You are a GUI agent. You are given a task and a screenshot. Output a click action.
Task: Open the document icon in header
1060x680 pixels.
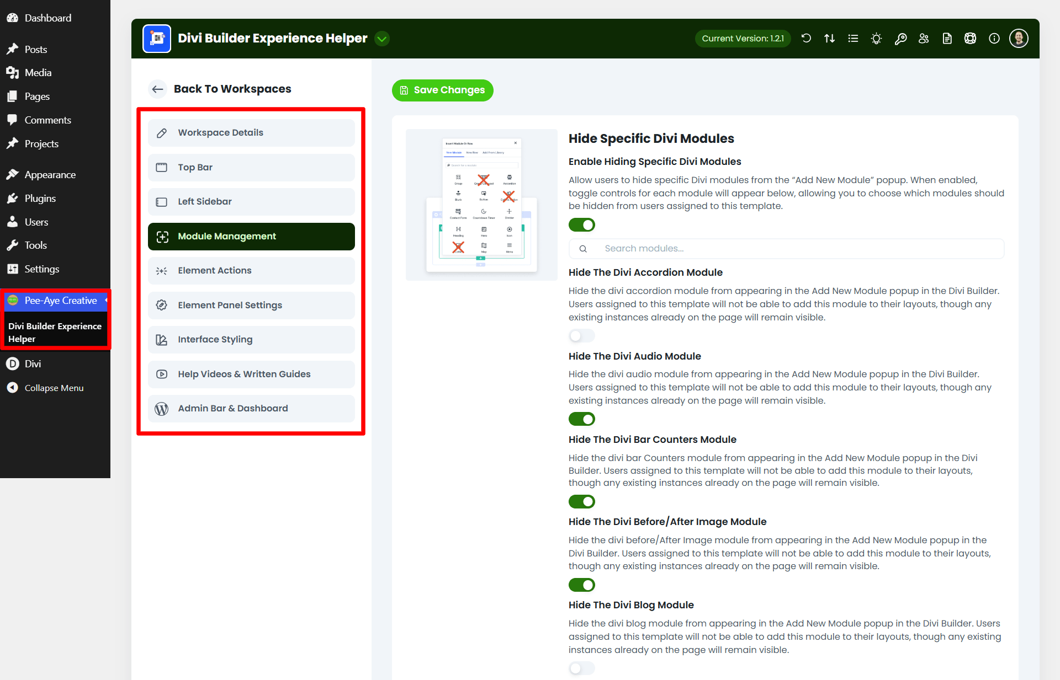[x=947, y=39]
